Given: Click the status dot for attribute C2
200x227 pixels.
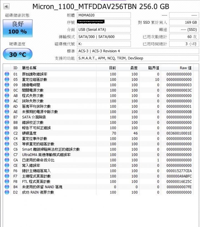Looking at the screenshot, I should click(7, 133).
